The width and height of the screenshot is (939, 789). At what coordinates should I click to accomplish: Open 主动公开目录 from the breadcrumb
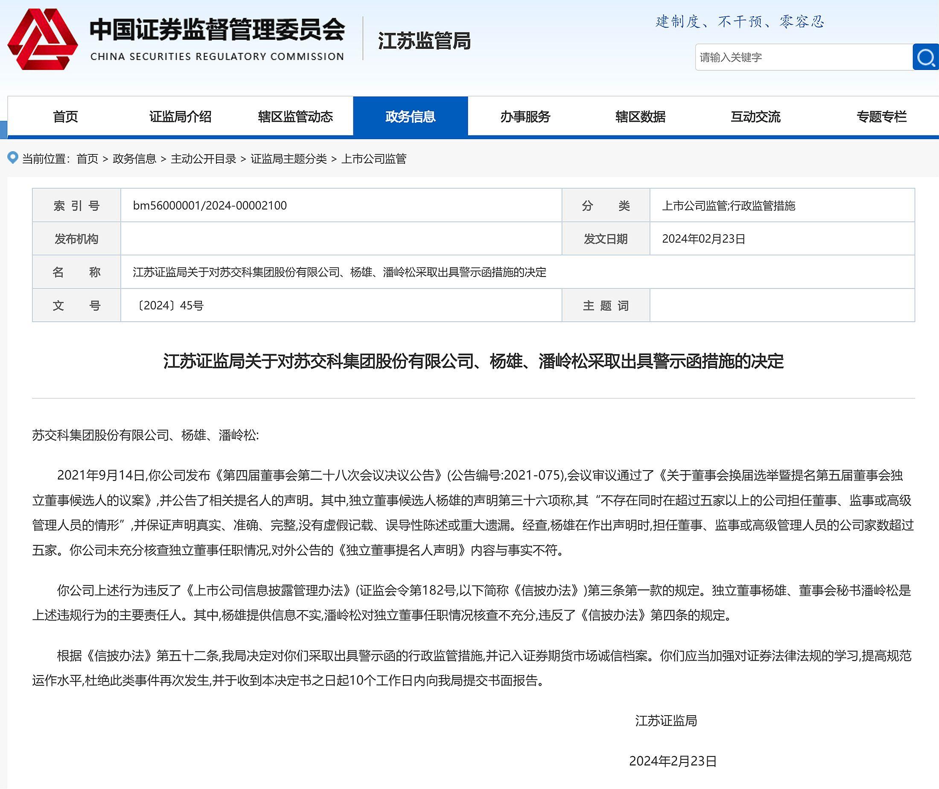pyautogui.click(x=204, y=159)
